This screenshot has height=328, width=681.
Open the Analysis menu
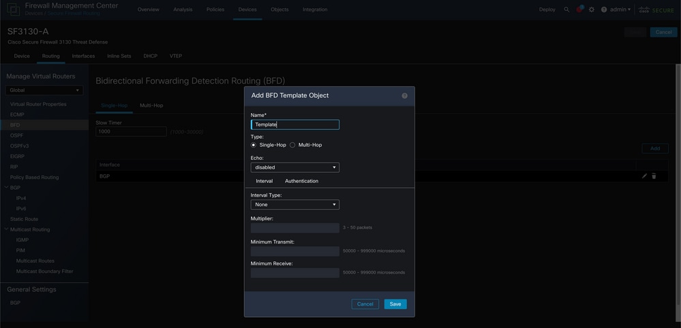(x=183, y=10)
